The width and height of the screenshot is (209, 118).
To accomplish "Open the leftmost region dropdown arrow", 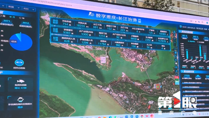I will 3,6.
